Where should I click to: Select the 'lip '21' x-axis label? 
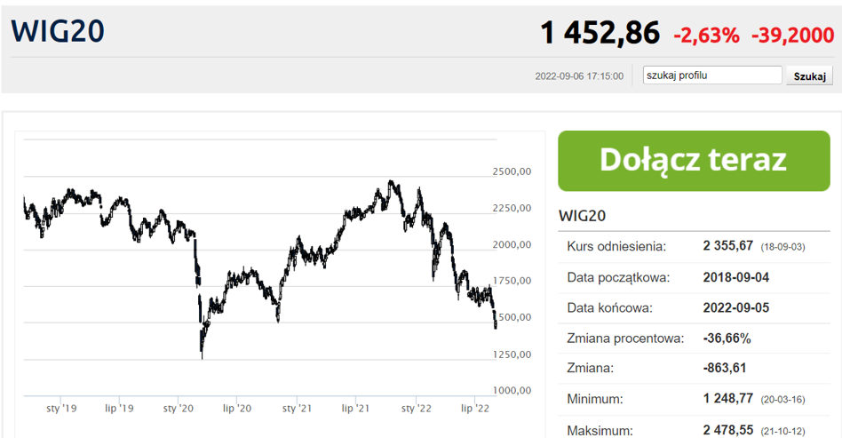click(x=355, y=409)
